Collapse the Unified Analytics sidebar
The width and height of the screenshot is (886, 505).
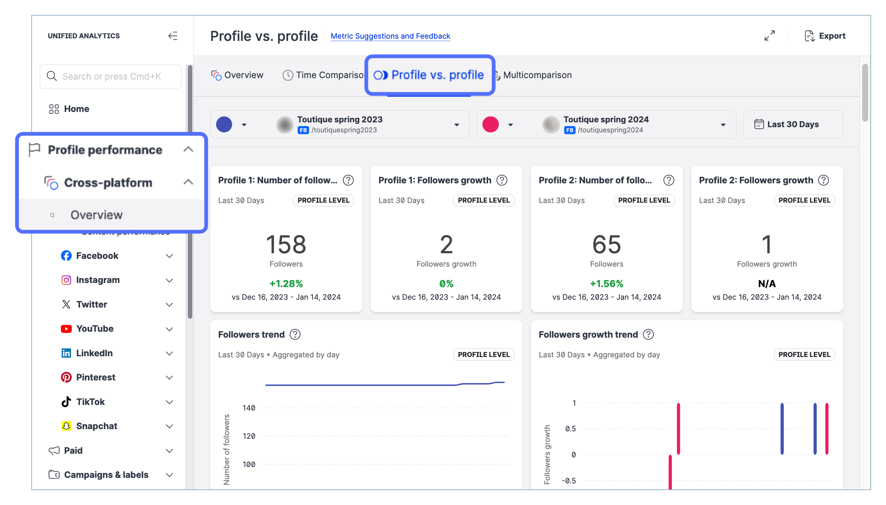pyautogui.click(x=173, y=36)
